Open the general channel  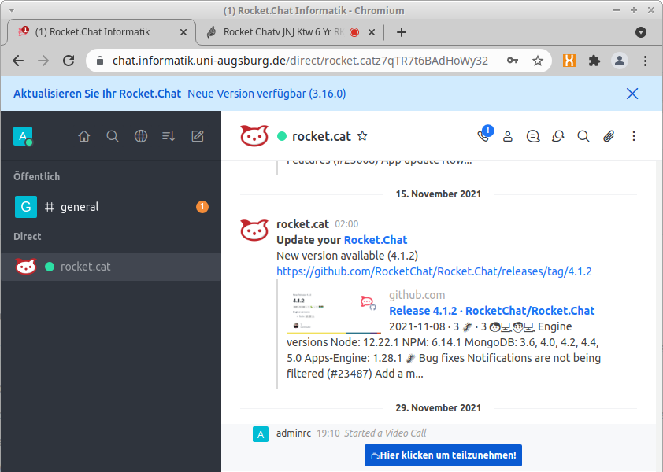click(x=111, y=207)
